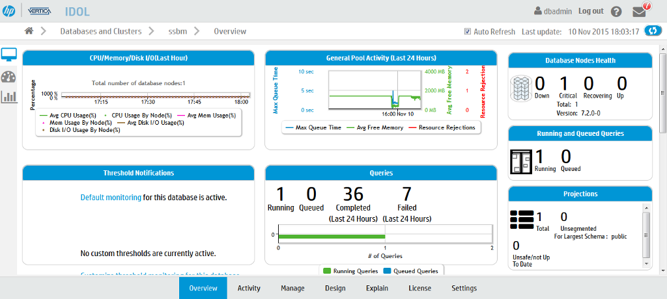Open the message envelope notifications icon
667x299 pixels.
point(639,12)
